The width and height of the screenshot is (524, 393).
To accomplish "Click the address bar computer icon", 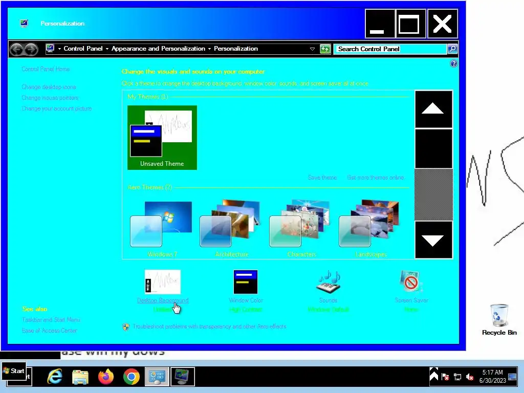I will [x=50, y=49].
